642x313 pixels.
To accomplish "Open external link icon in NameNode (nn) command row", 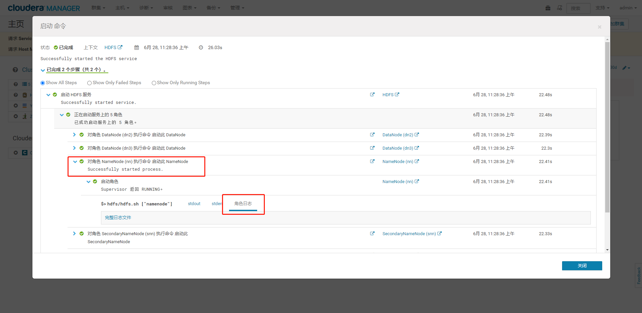I will [372, 161].
